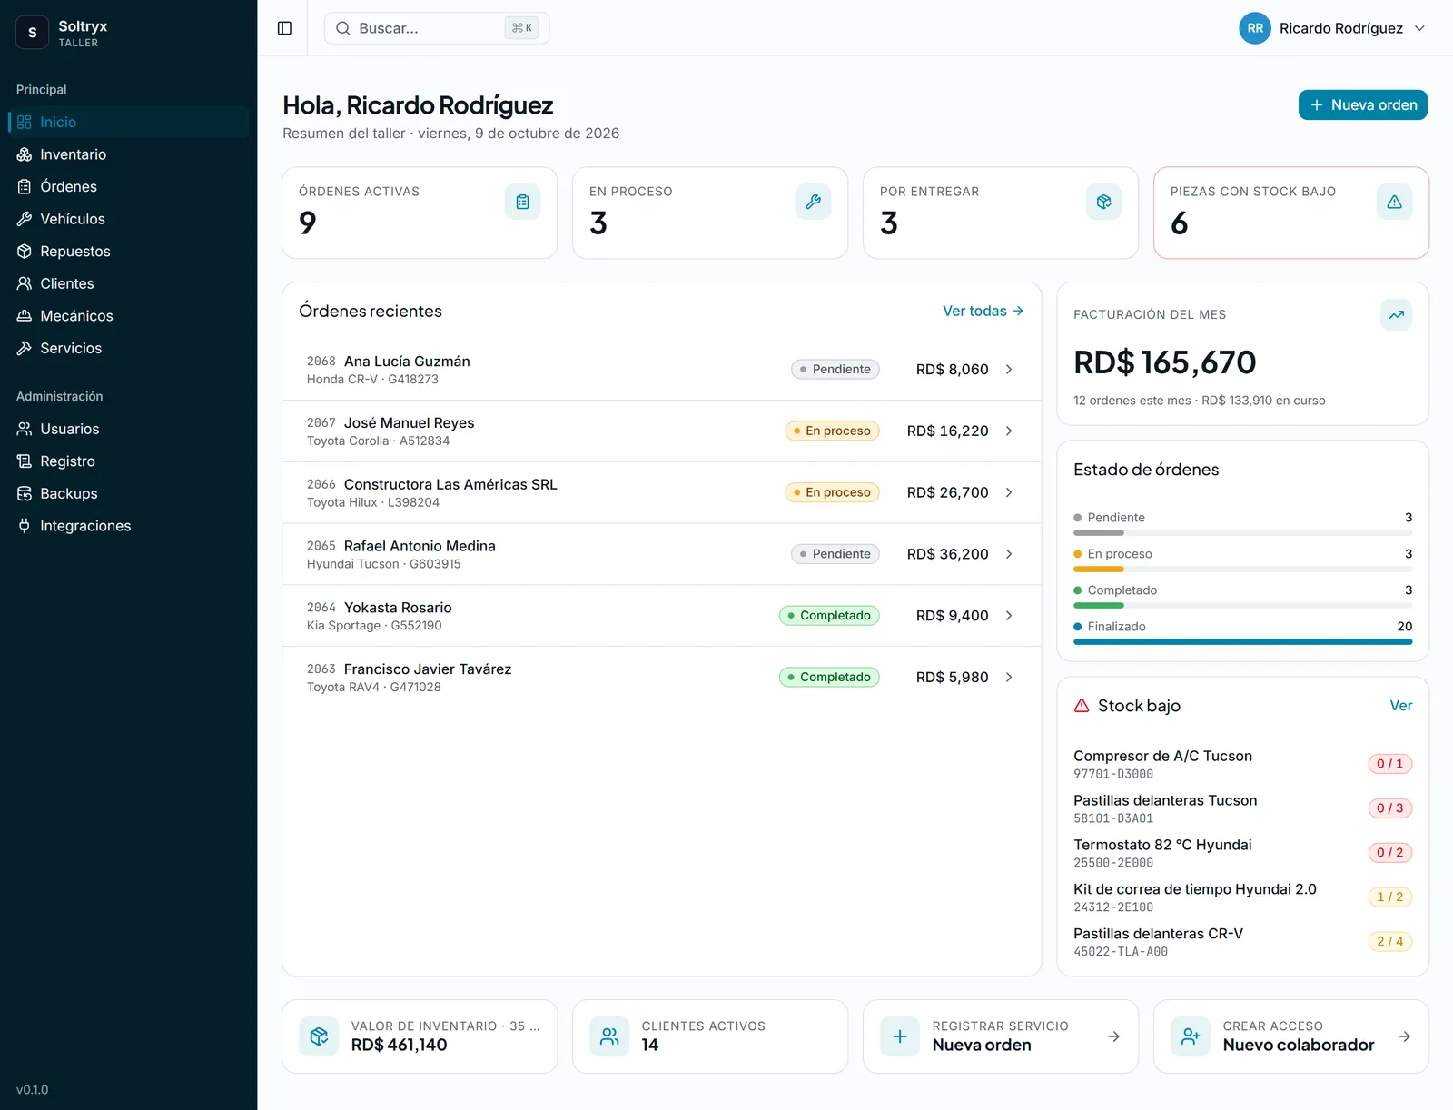Click the wrench icon in En Proceso card
This screenshot has width=1453, height=1110.
click(813, 202)
